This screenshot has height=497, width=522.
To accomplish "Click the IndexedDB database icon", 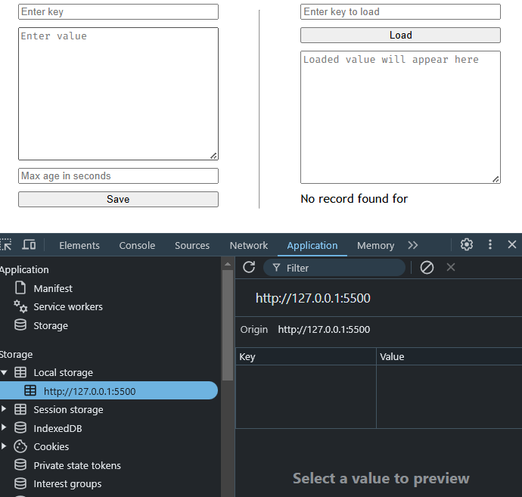I will (x=20, y=427).
